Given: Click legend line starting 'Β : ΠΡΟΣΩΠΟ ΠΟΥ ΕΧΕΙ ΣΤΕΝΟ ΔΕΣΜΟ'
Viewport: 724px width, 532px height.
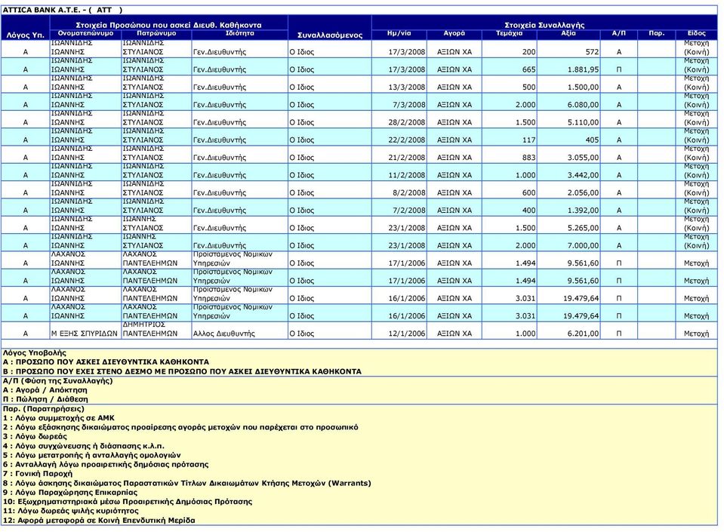Looking at the screenshot, I should pos(182,371).
